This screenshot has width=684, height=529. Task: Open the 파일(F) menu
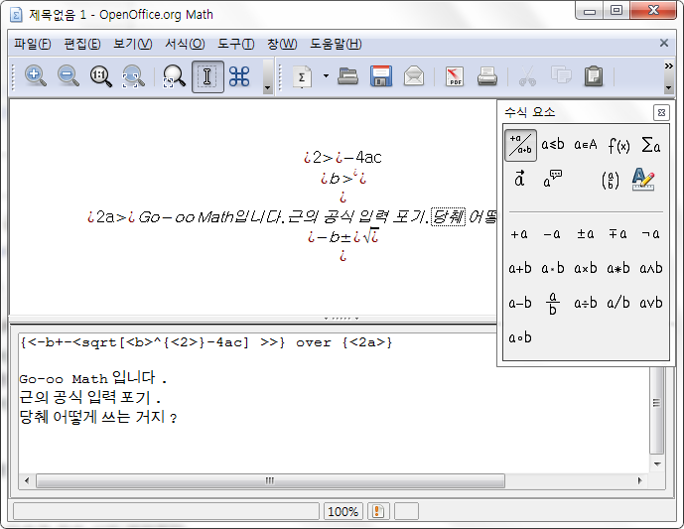pyautogui.click(x=33, y=44)
